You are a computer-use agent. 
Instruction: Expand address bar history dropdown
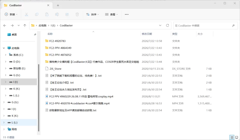[x=160, y=26]
